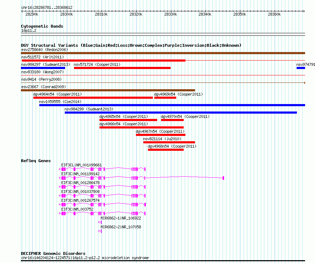
Task: Open the MIR6862-2|NR_107058 label
Action: click(x=121, y=227)
